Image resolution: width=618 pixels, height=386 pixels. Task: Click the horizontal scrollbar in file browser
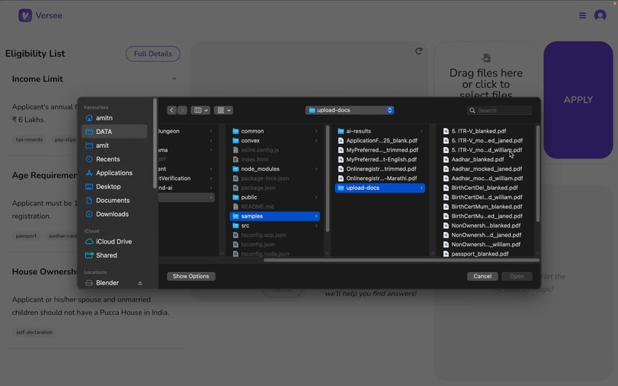[401, 260]
